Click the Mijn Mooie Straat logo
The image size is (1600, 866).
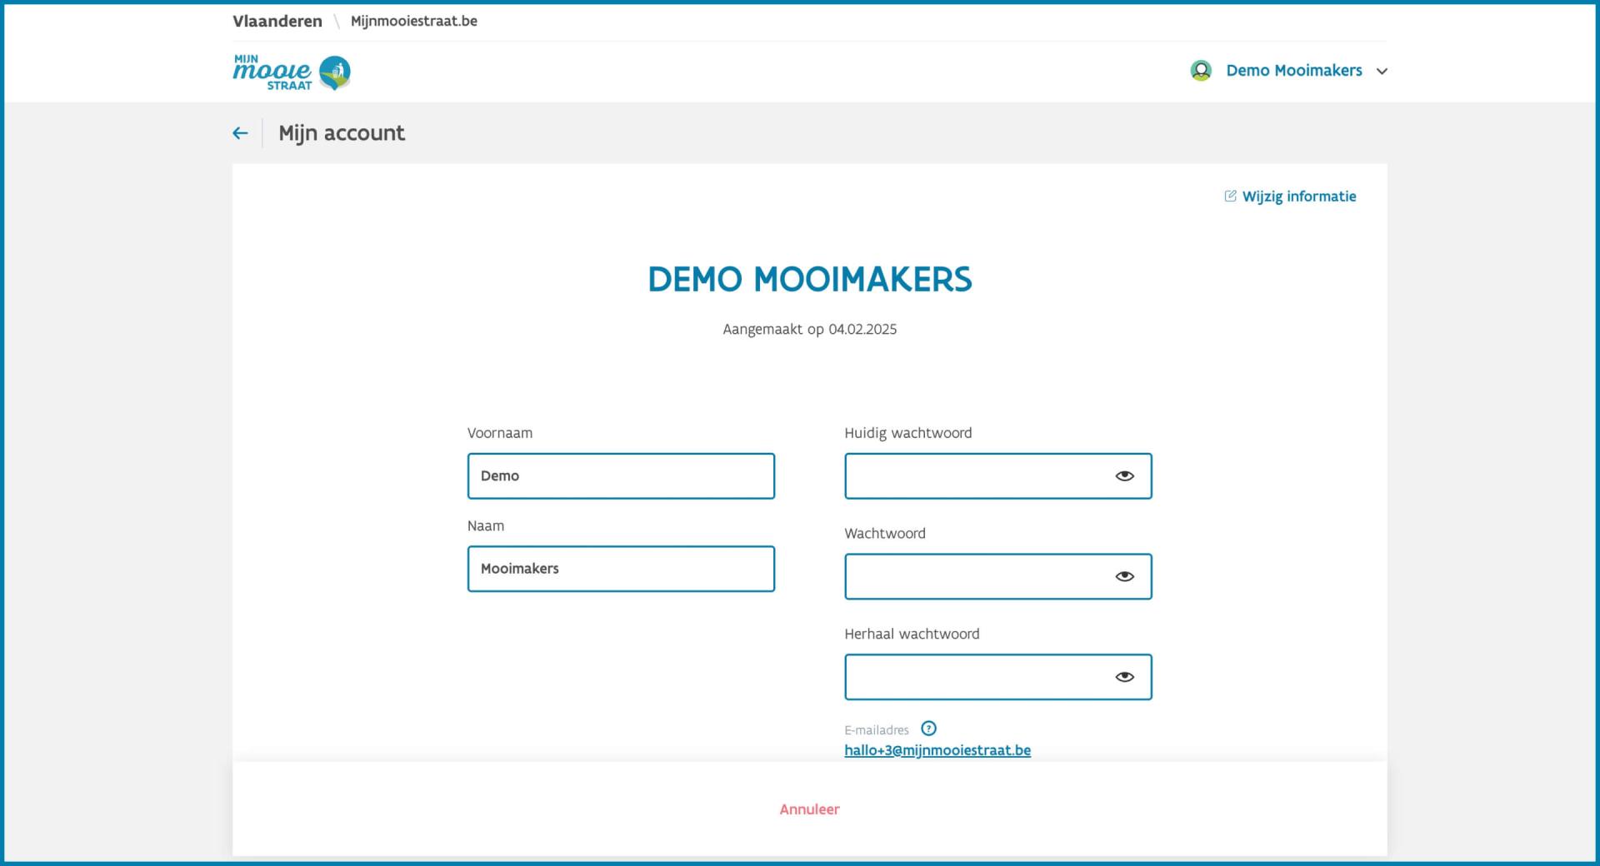292,72
